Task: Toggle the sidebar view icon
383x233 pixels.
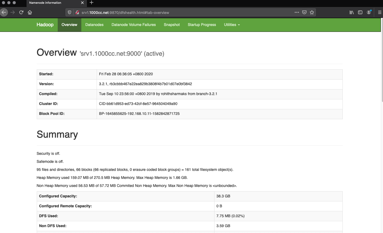Action: pyautogui.click(x=360, y=12)
